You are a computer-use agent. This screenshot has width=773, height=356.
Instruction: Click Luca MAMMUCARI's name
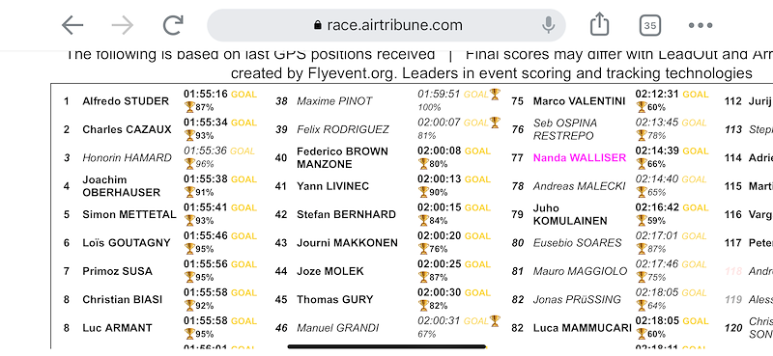[582, 328]
